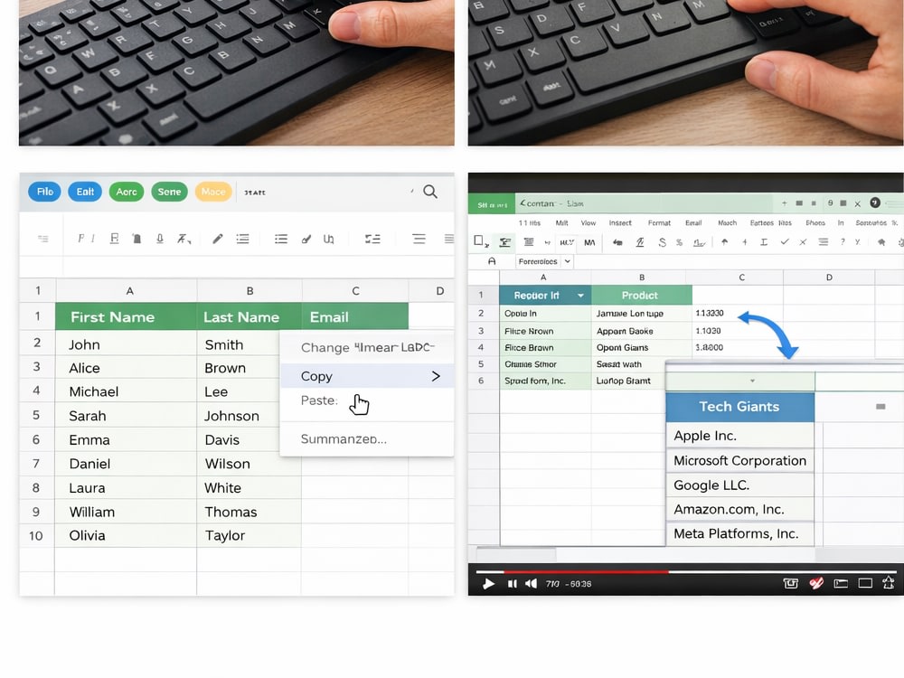Click the underlined R icon in left toolbar
The height and width of the screenshot is (678, 904).
tap(114, 239)
